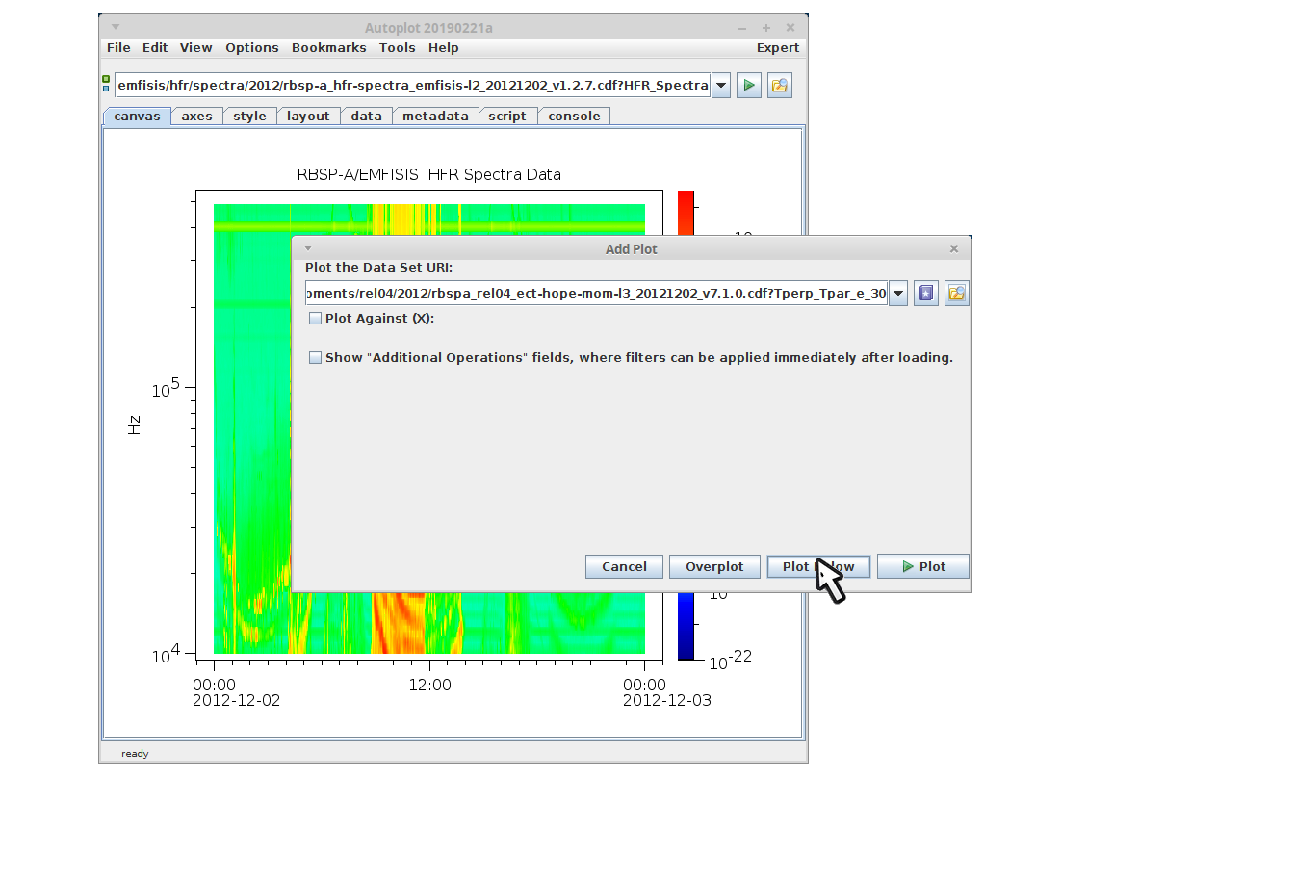
Task: Check Show Additional Operations fields option
Action: pos(315,358)
